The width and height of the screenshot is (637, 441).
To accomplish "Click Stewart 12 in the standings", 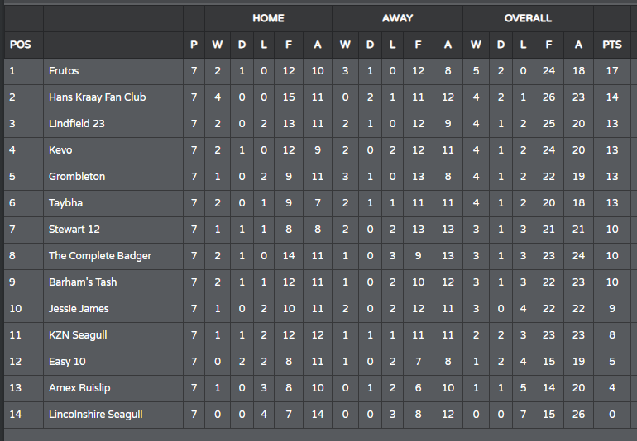I will pyautogui.click(x=74, y=230).
